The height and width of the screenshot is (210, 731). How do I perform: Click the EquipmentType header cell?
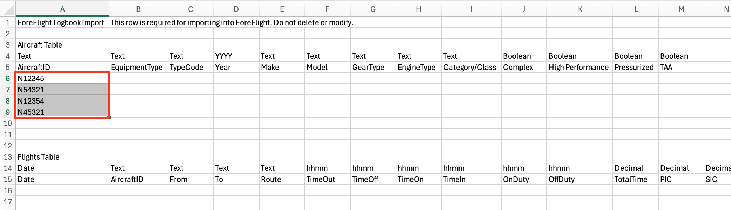138,68
